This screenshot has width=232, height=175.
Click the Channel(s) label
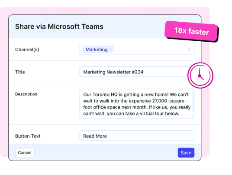[x=27, y=50]
